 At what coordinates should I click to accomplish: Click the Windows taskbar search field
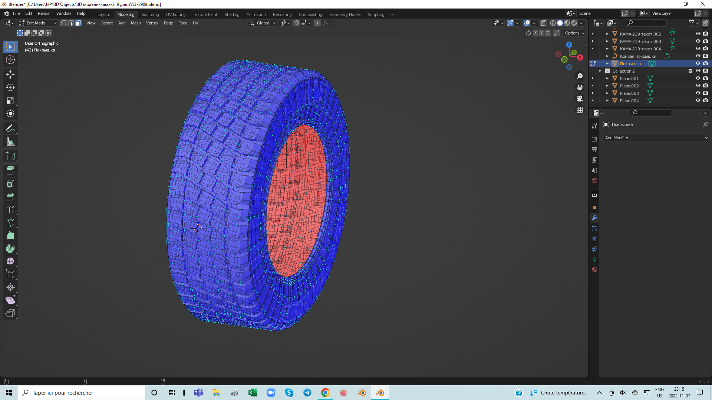pos(82,393)
